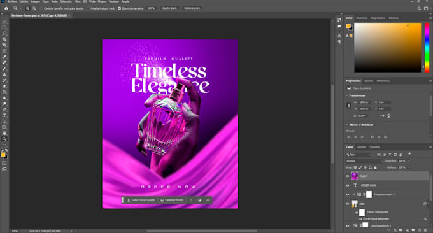Select the Lasso tool
The width and height of the screenshot is (433, 233).
(x=4, y=33)
